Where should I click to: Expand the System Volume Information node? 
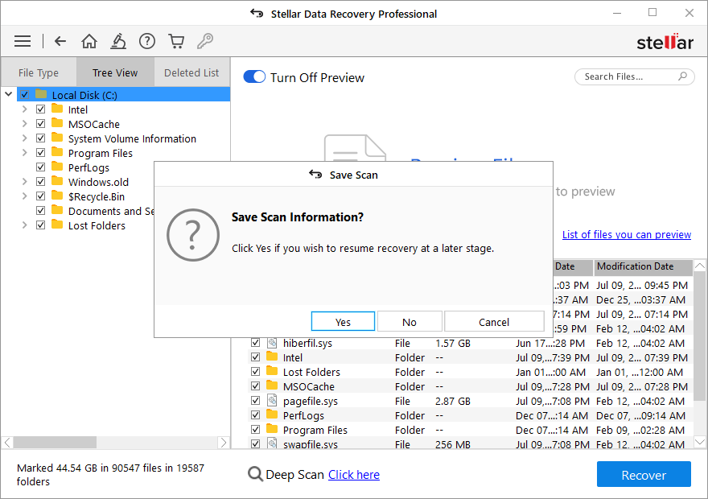[24, 138]
